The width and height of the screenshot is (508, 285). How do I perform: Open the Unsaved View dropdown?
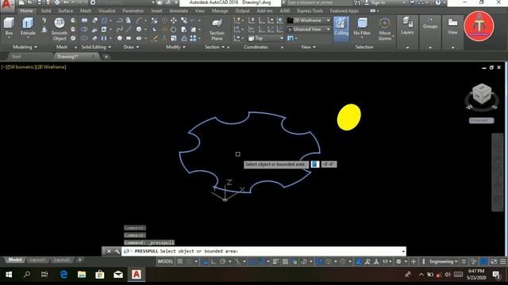click(309, 29)
